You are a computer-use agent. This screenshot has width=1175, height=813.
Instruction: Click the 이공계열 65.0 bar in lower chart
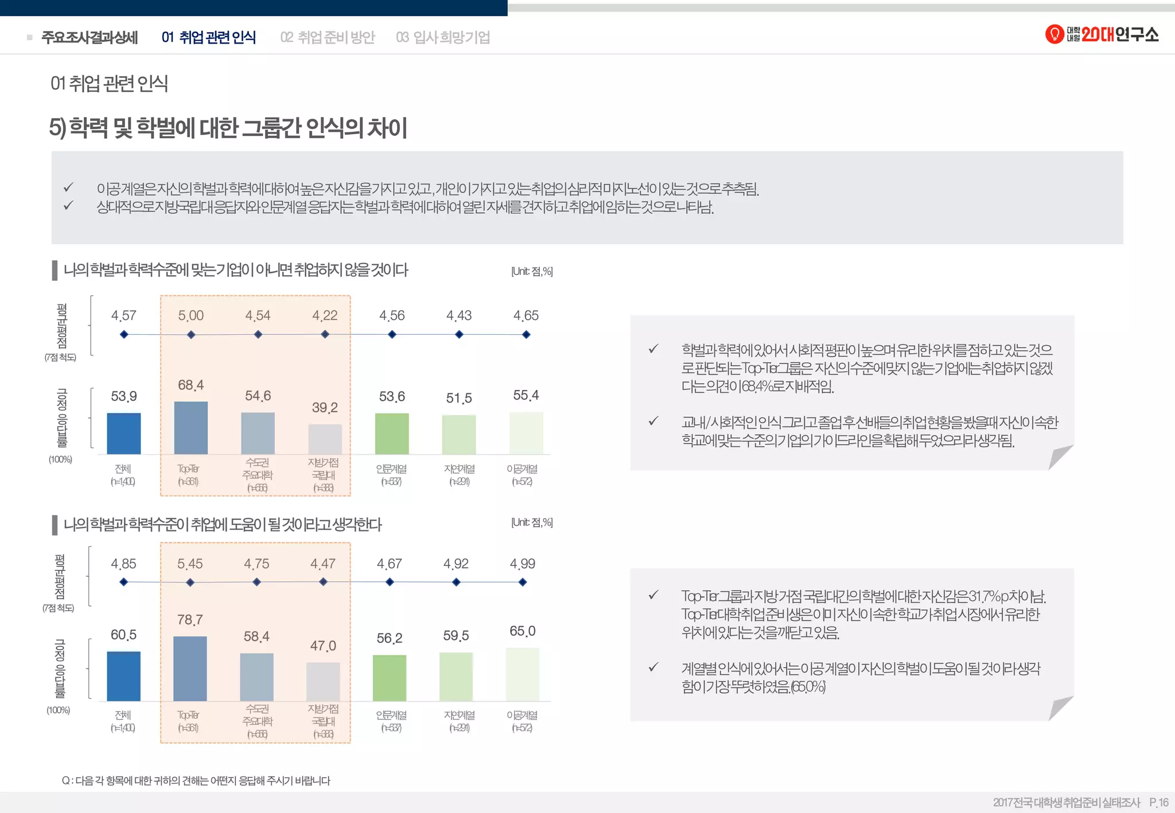[x=522, y=674]
